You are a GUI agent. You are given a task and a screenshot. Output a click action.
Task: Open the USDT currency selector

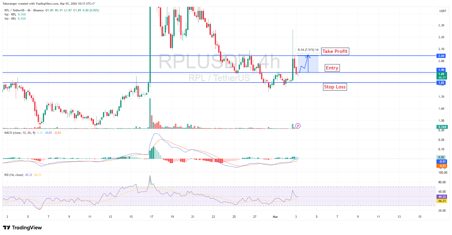[x=443, y=11]
